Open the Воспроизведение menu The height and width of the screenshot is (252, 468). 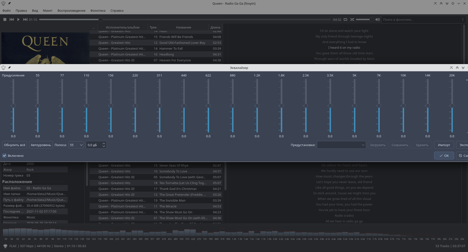[x=71, y=11]
